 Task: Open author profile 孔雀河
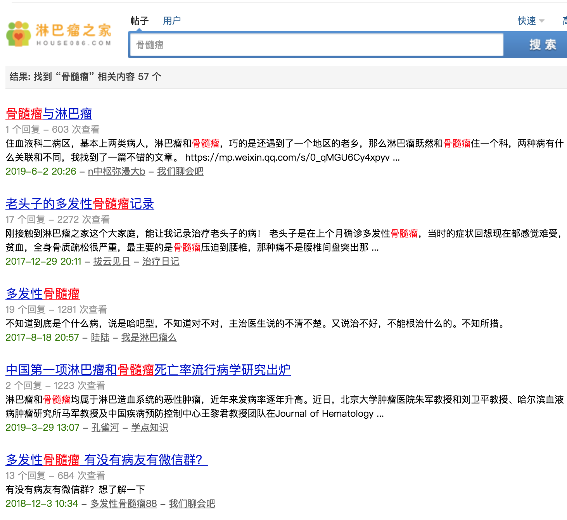point(105,428)
